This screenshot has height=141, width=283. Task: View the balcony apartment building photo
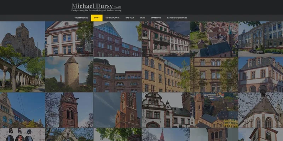(166, 39)
